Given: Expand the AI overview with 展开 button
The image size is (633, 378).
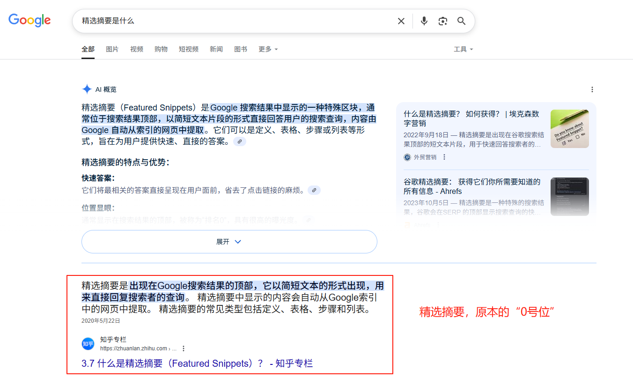Looking at the screenshot, I should click(x=229, y=242).
